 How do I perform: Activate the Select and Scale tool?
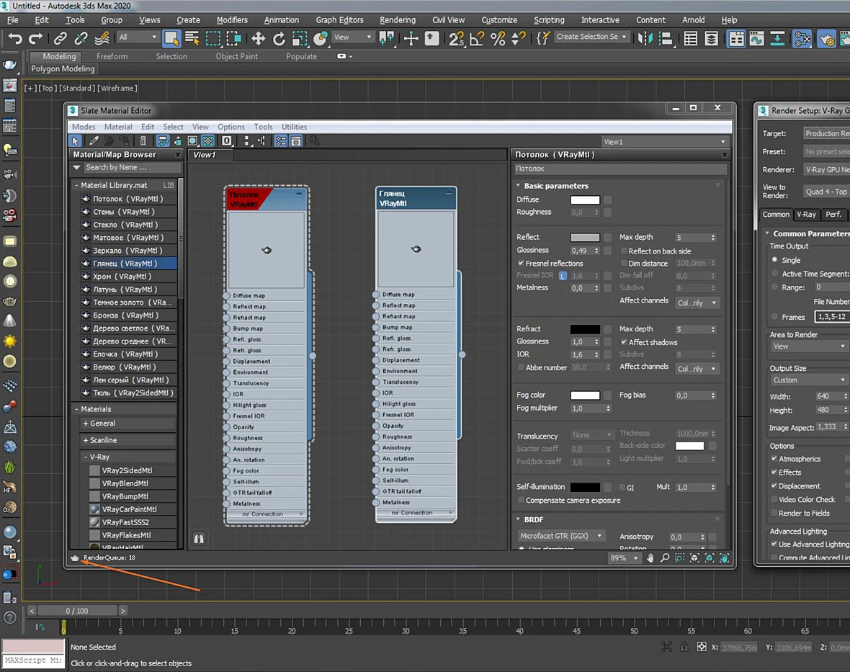[x=300, y=38]
